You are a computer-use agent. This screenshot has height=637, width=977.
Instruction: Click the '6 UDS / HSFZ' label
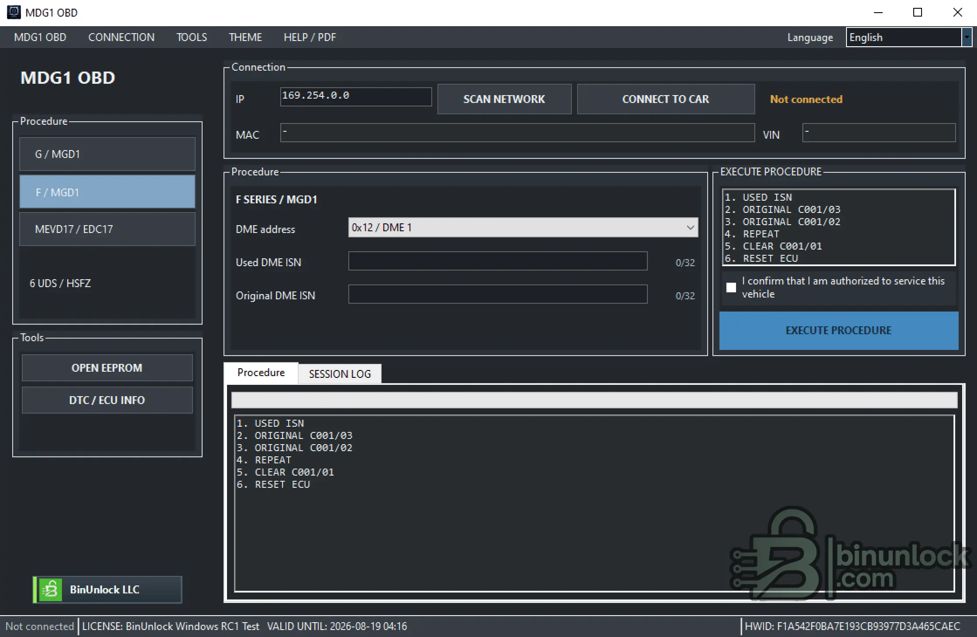click(x=60, y=283)
